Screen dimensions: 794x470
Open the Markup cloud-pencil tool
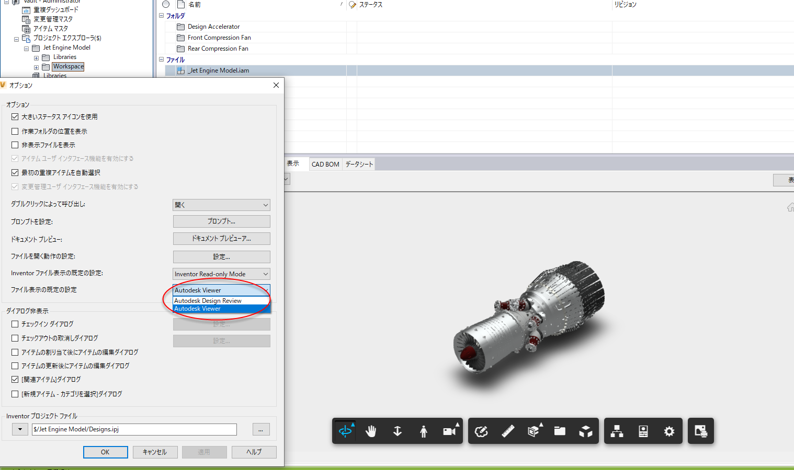(481, 431)
